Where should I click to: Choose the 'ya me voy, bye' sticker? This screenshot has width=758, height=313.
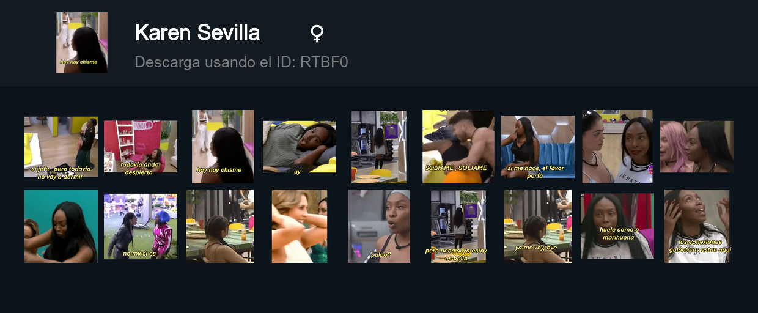(538, 226)
